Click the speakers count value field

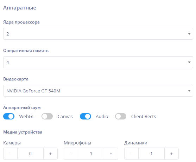tap(151, 154)
